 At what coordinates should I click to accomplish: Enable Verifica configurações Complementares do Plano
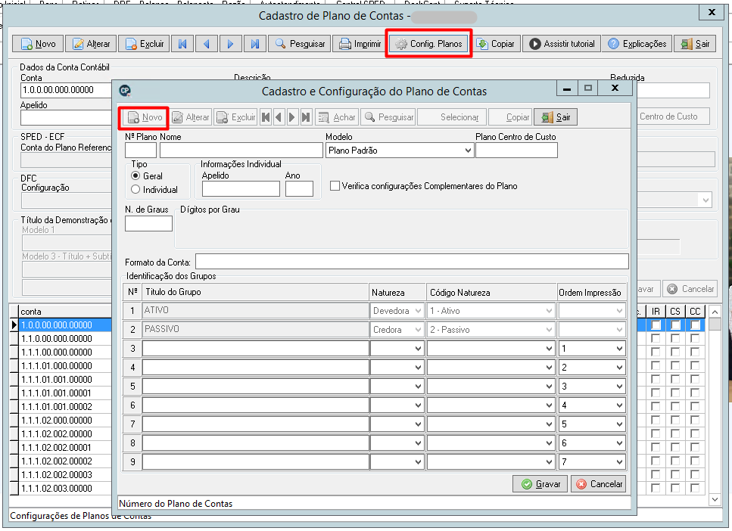pyautogui.click(x=335, y=186)
